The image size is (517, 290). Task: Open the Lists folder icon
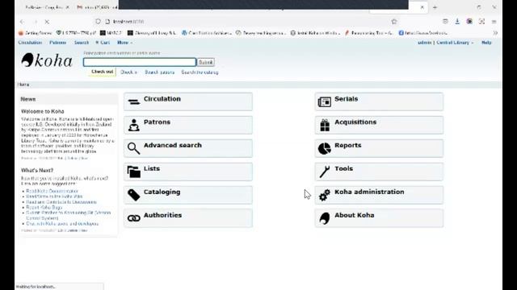tap(134, 172)
